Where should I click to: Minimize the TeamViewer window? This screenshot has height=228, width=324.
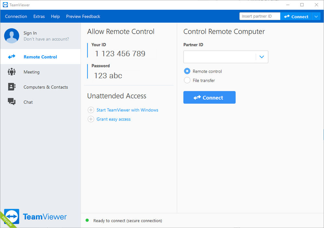point(288,5)
